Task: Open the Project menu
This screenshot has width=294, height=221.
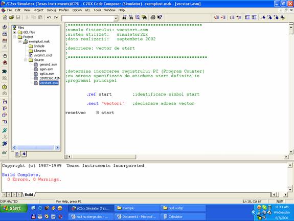Action: point(38,10)
